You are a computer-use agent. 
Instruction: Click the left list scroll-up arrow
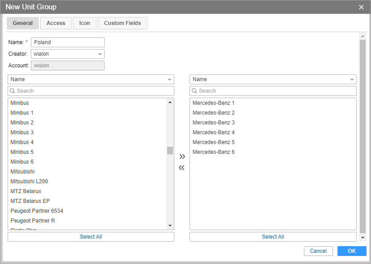(170, 103)
